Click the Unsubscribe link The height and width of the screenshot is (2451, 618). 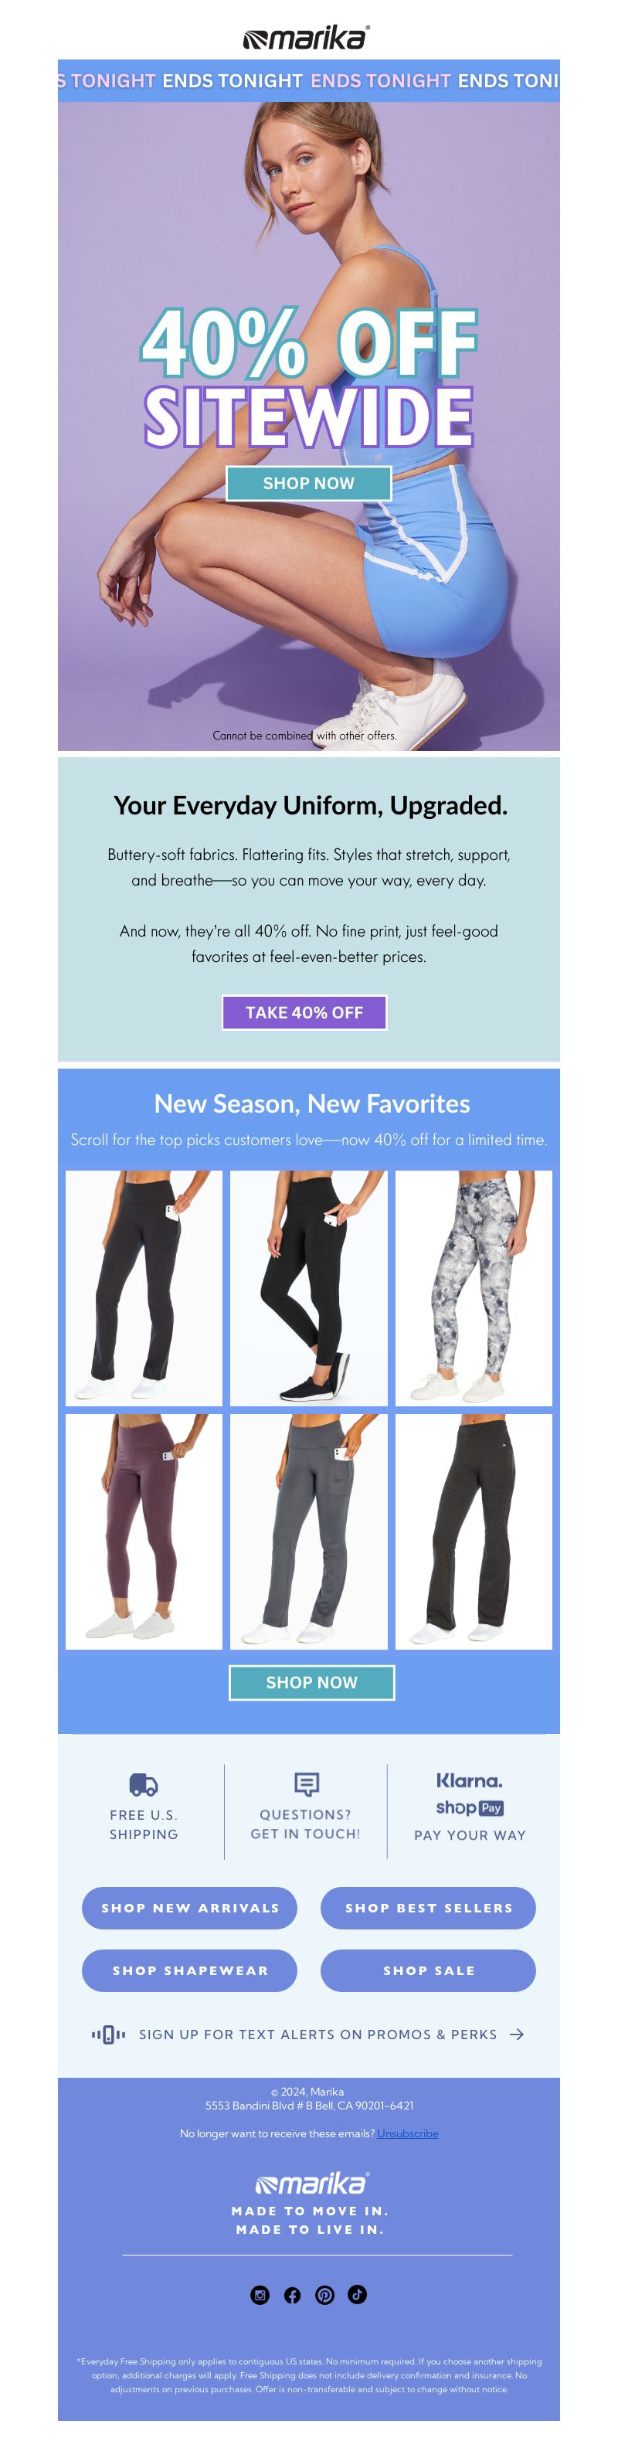(408, 2133)
